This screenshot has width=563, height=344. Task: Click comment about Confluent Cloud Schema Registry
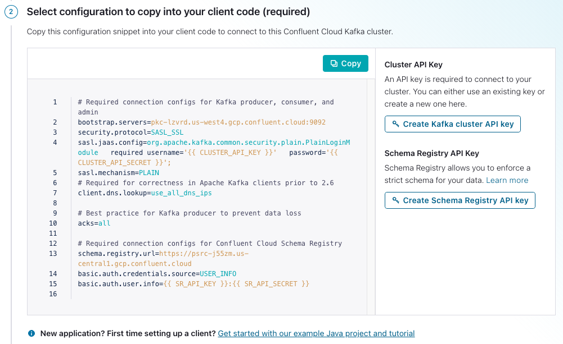click(x=210, y=244)
